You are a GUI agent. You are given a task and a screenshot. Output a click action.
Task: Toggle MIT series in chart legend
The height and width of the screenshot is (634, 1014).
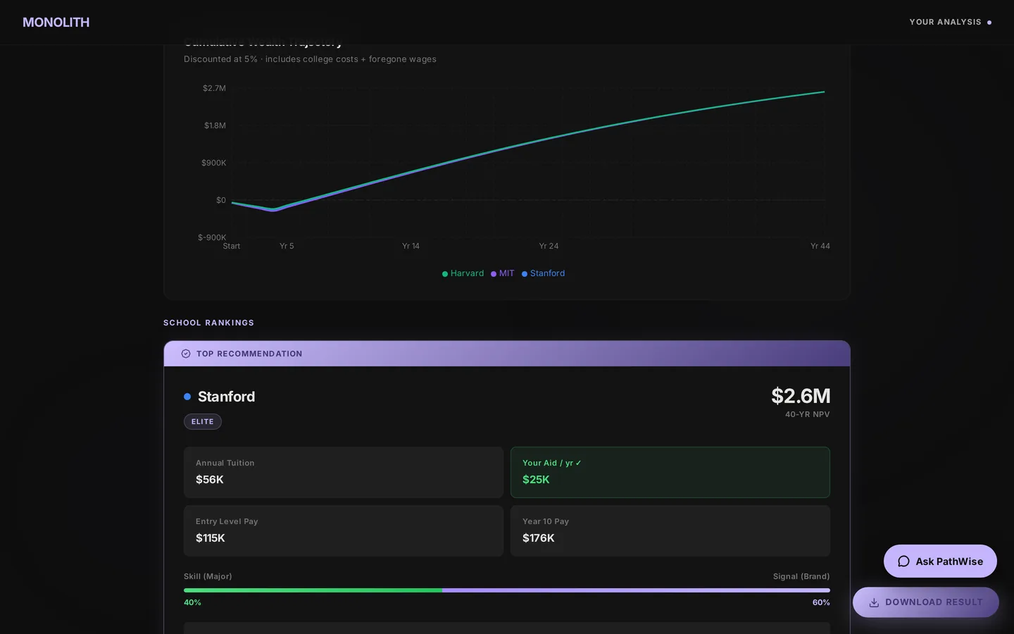(503, 273)
